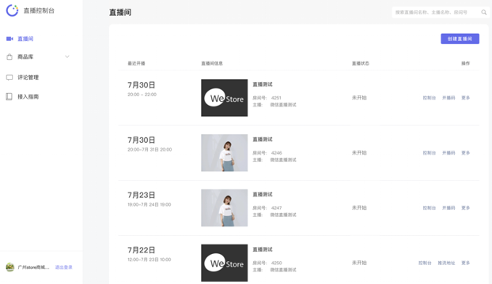Open 更多 menu for room 4251
The image size is (492, 284).
pos(466,98)
